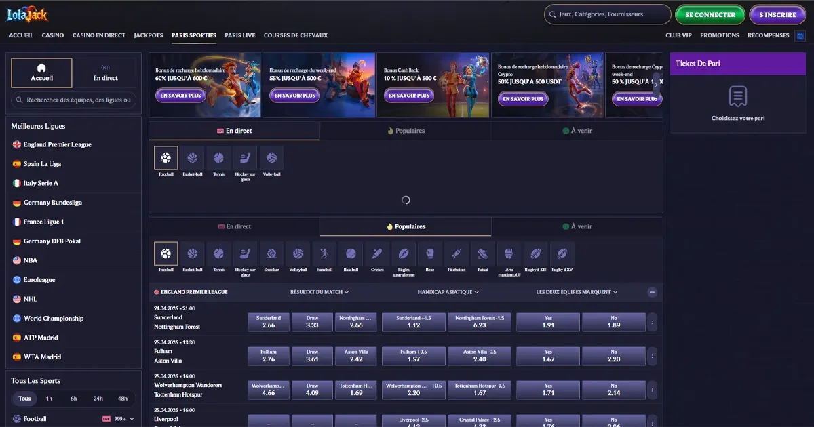Click the team and league search field

click(x=74, y=100)
